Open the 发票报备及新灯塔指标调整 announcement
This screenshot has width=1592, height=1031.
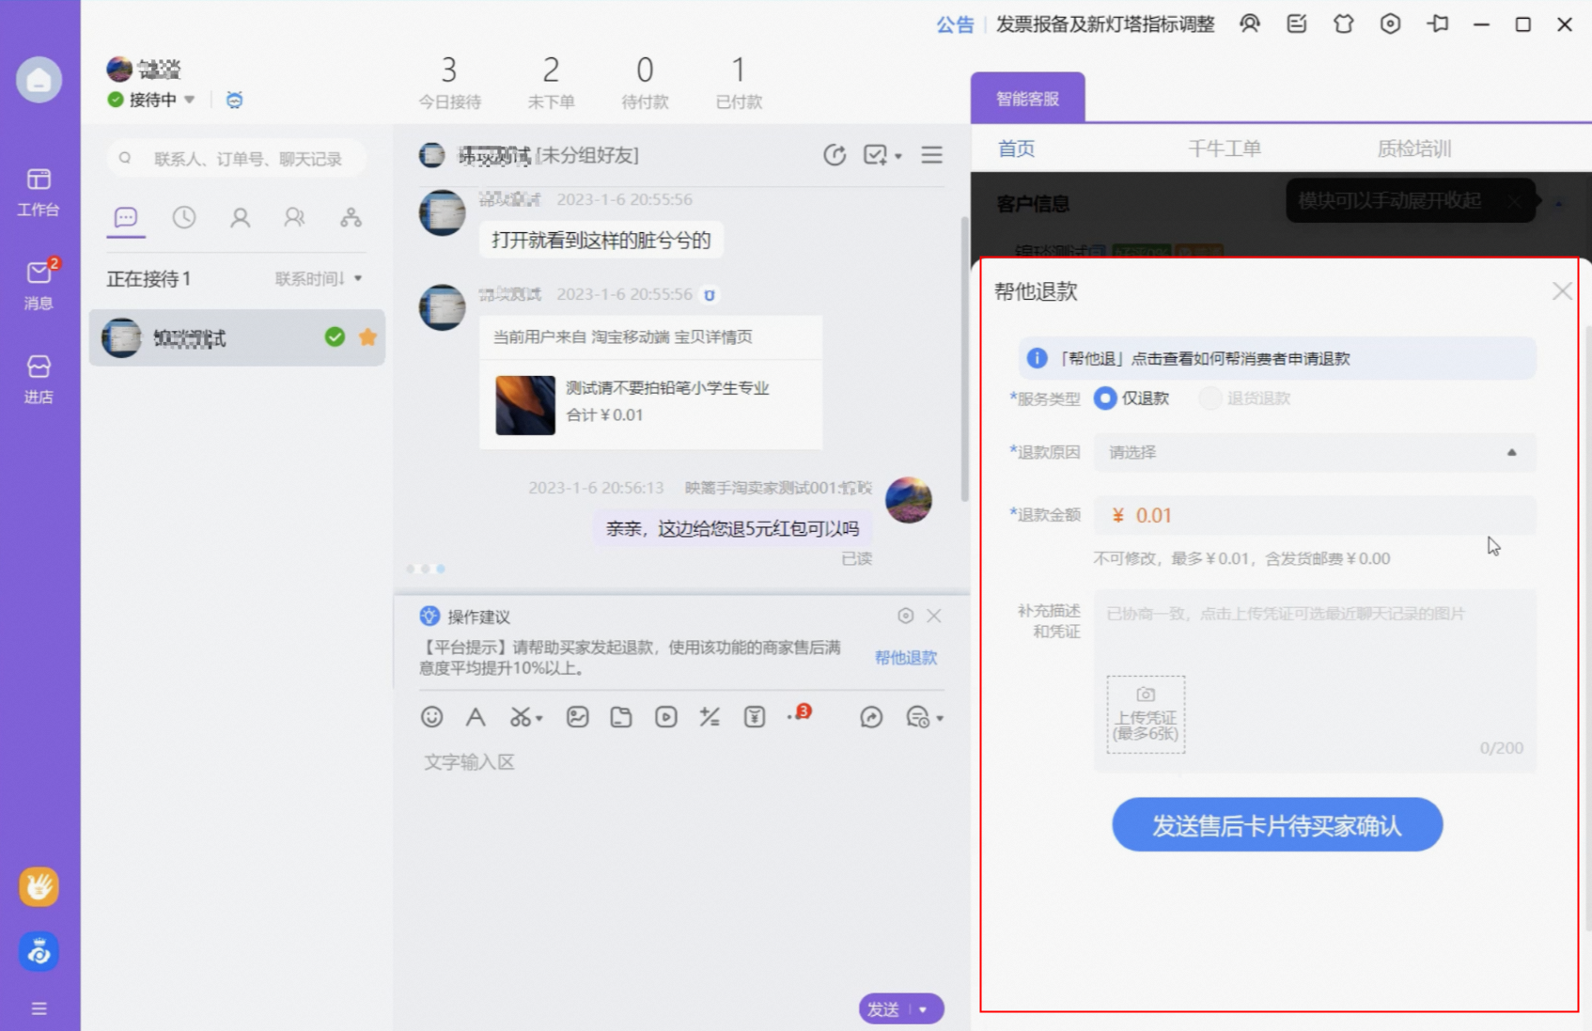point(1105,24)
